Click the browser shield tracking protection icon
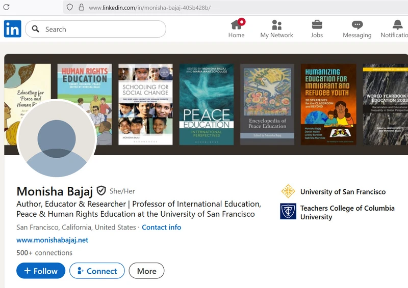This screenshot has height=288, width=408. pos(69,7)
